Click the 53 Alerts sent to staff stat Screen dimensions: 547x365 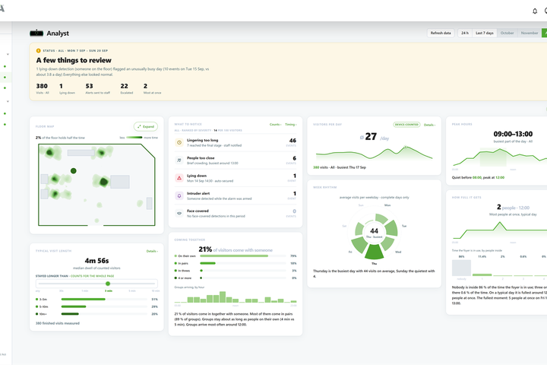(x=98, y=88)
